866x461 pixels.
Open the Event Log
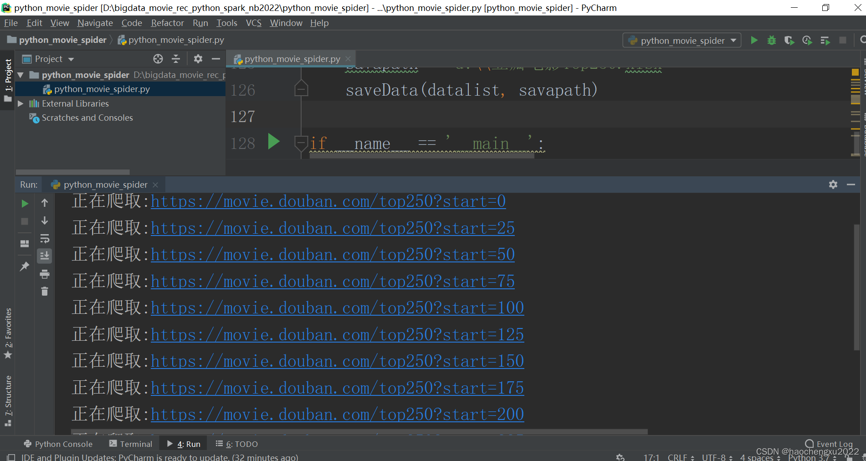829,444
